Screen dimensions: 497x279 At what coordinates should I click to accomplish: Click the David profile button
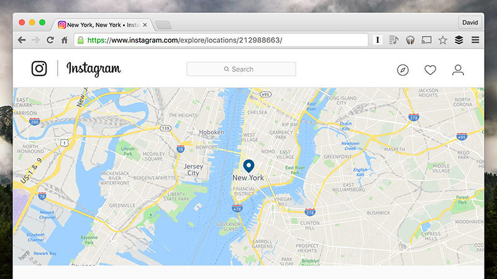470,22
